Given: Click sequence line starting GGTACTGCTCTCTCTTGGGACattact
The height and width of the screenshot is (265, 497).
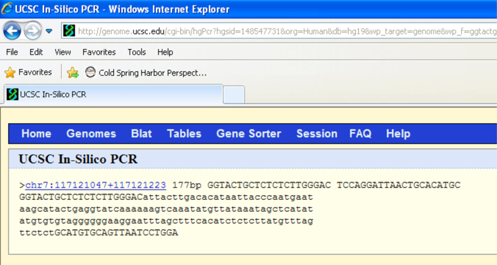Looking at the screenshot, I should coord(166,197).
